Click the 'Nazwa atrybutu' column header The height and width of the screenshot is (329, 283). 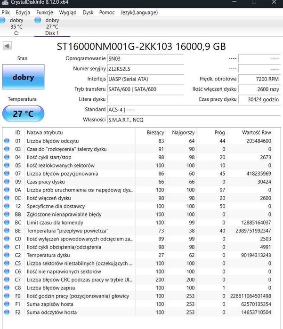coord(45,132)
